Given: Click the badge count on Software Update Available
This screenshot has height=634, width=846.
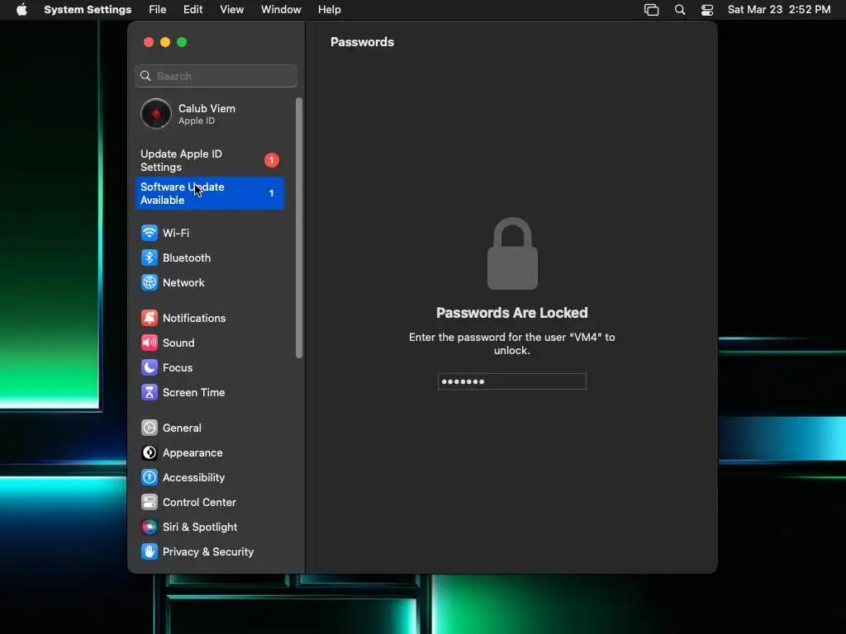Looking at the screenshot, I should point(271,193).
